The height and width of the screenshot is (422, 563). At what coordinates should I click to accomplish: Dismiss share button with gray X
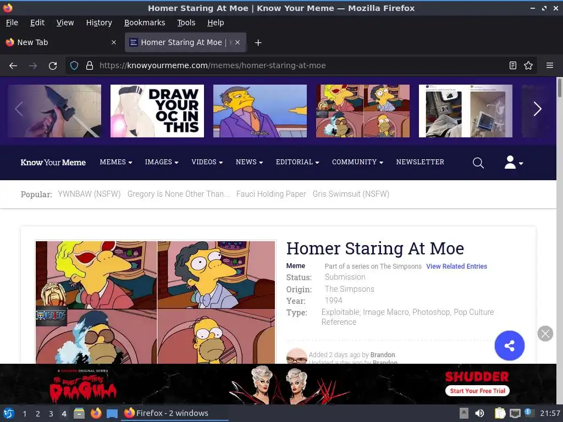545,334
